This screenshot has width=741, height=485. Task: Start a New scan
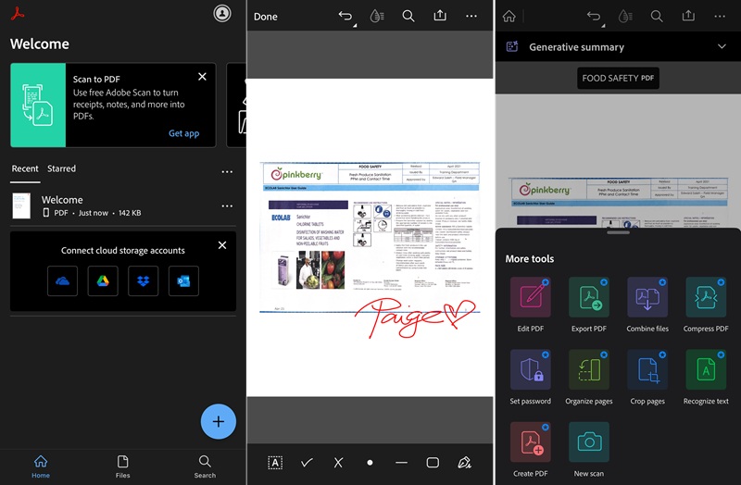point(589,450)
